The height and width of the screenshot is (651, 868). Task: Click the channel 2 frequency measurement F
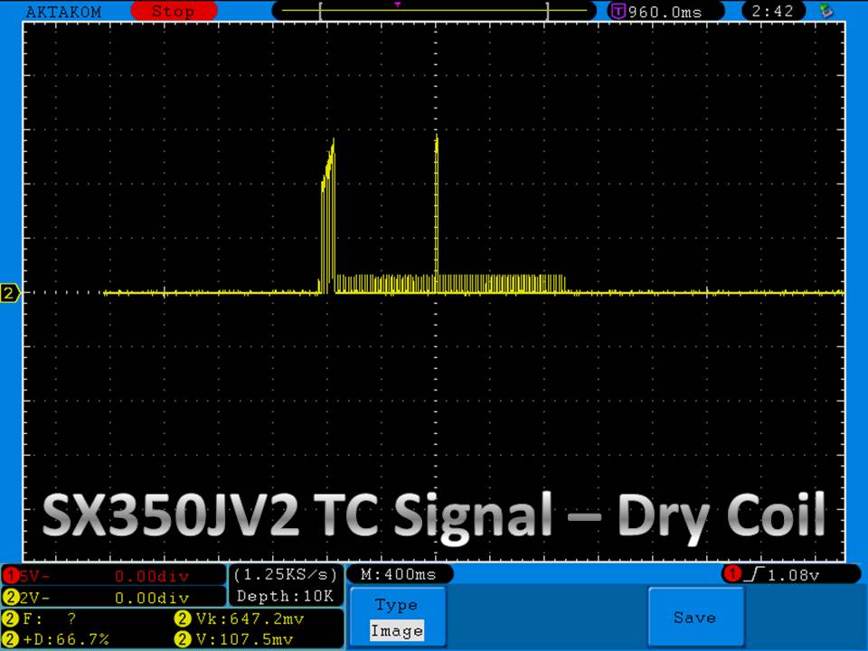(x=41, y=619)
